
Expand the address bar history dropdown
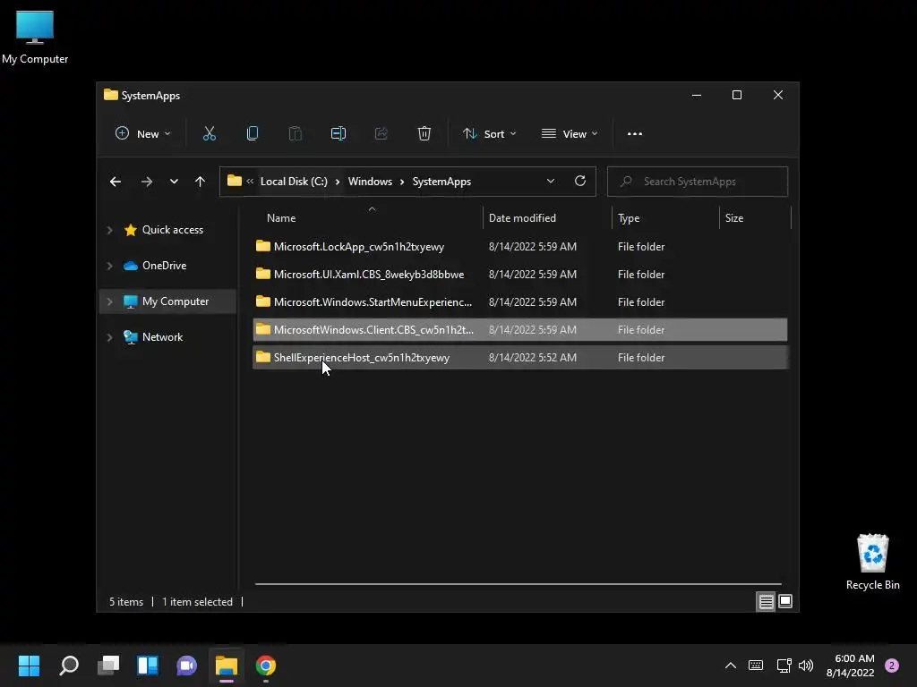click(x=551, y=181)
